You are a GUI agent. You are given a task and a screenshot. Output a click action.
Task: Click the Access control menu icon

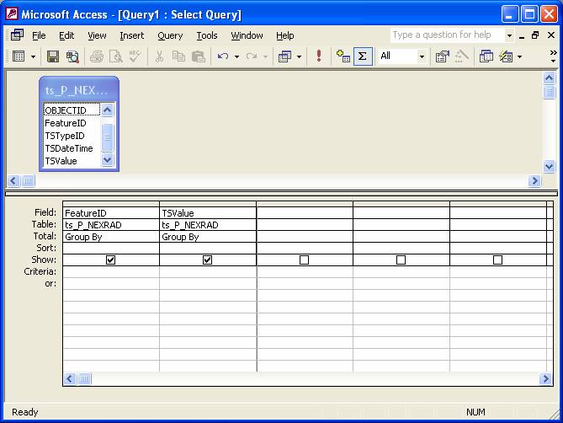click(17, 35)
